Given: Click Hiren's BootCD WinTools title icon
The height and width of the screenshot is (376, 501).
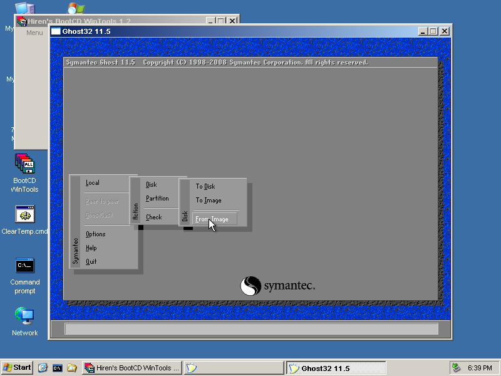Looking at the screenshot, I should tap(21, 21).
